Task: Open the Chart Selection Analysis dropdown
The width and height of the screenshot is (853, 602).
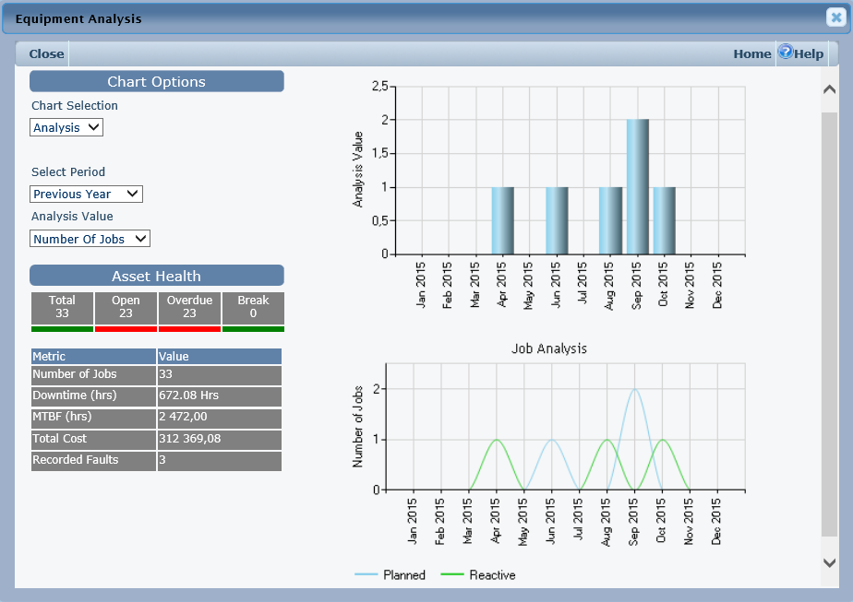Action: [66, 128]
